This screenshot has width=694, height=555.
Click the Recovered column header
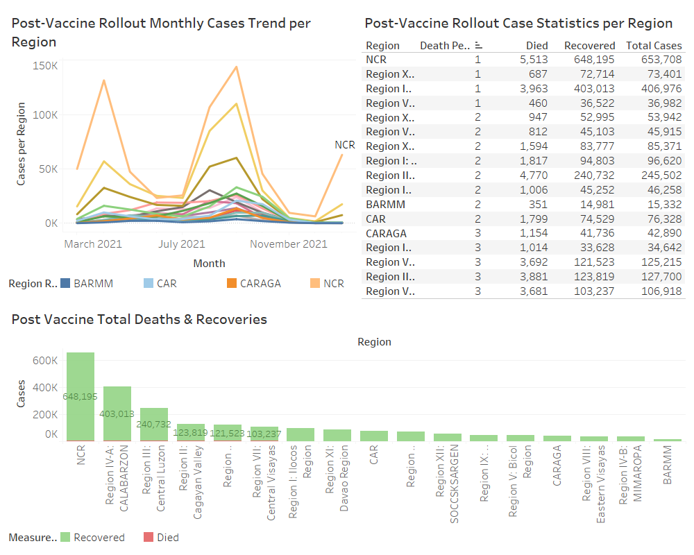coord(589,45)
